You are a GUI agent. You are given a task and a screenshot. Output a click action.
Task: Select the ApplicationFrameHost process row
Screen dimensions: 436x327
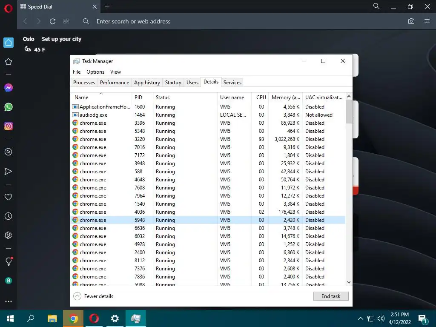point(208,107)
